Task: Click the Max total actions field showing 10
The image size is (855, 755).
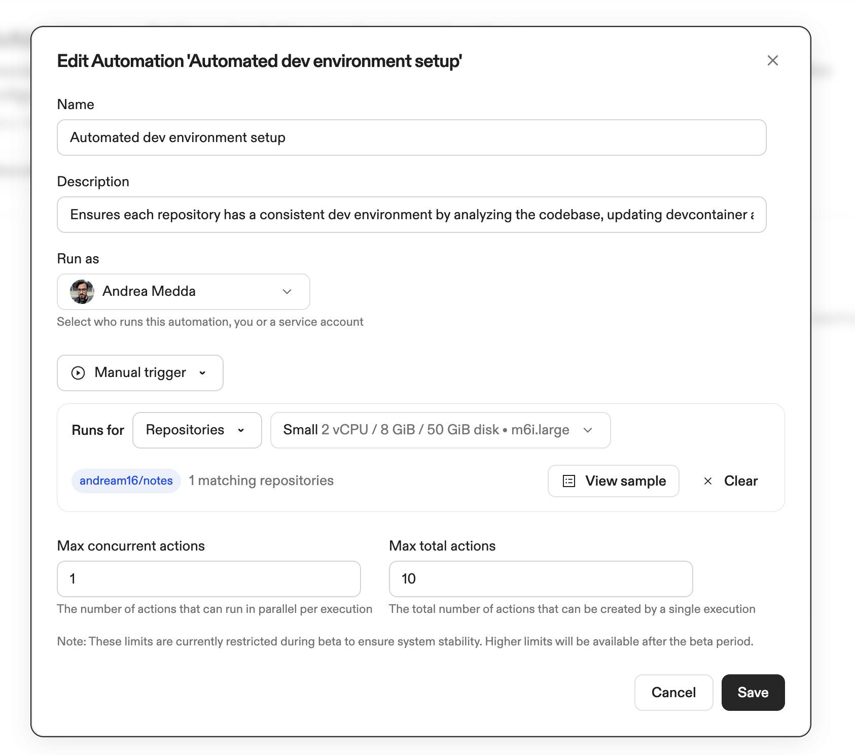Action: 540,578
